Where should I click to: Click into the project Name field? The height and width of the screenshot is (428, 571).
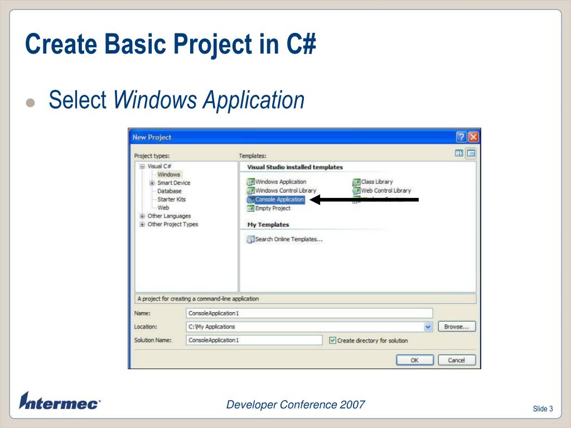[x=309, y=313]
